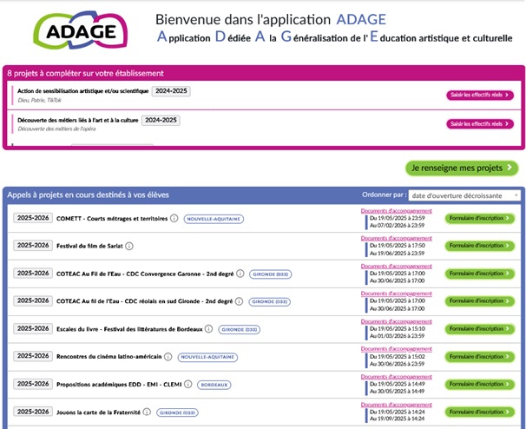
Task: View info icon for Escales du livre
Action: pos(208,329)
